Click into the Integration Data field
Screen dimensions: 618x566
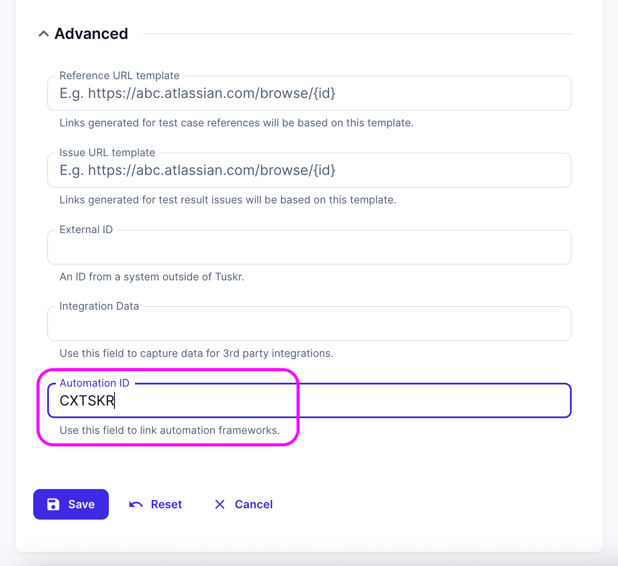coord(309,324)
